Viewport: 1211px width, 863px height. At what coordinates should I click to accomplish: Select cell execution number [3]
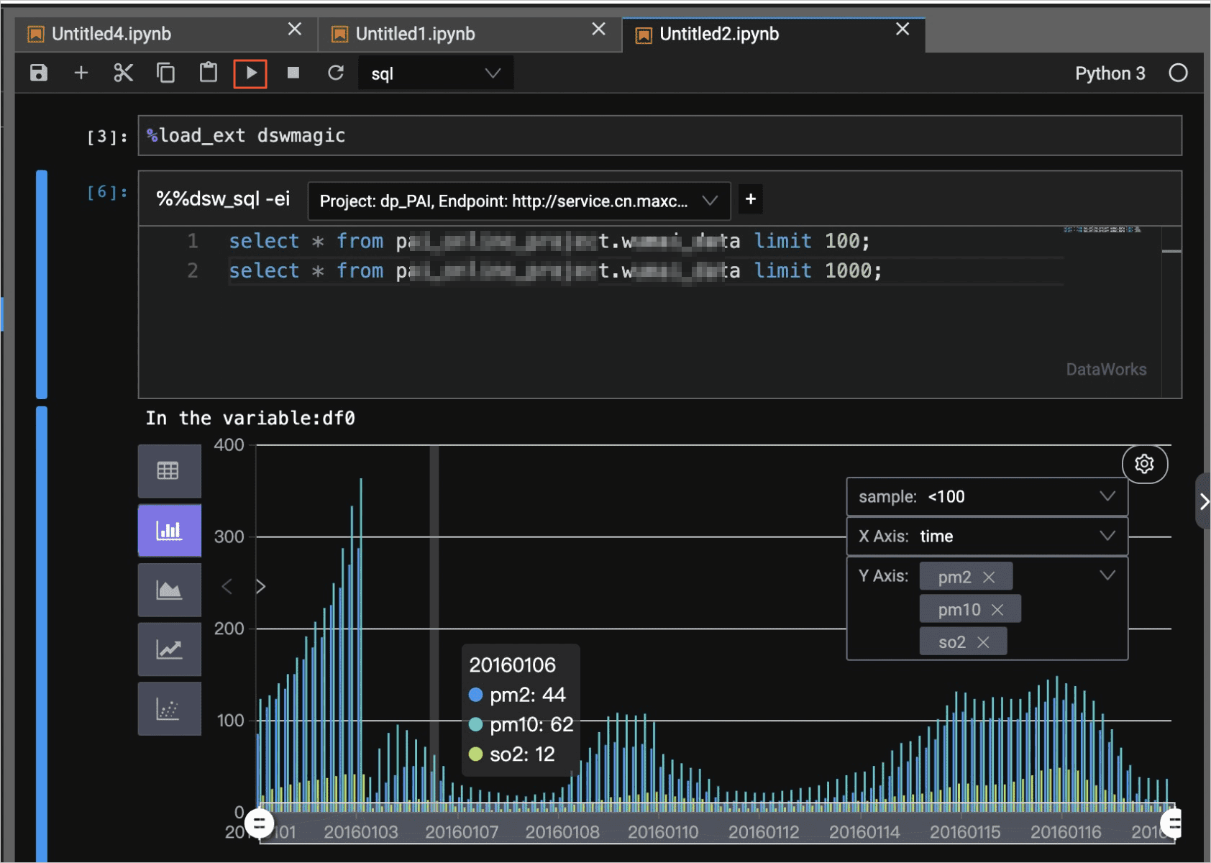107,137
